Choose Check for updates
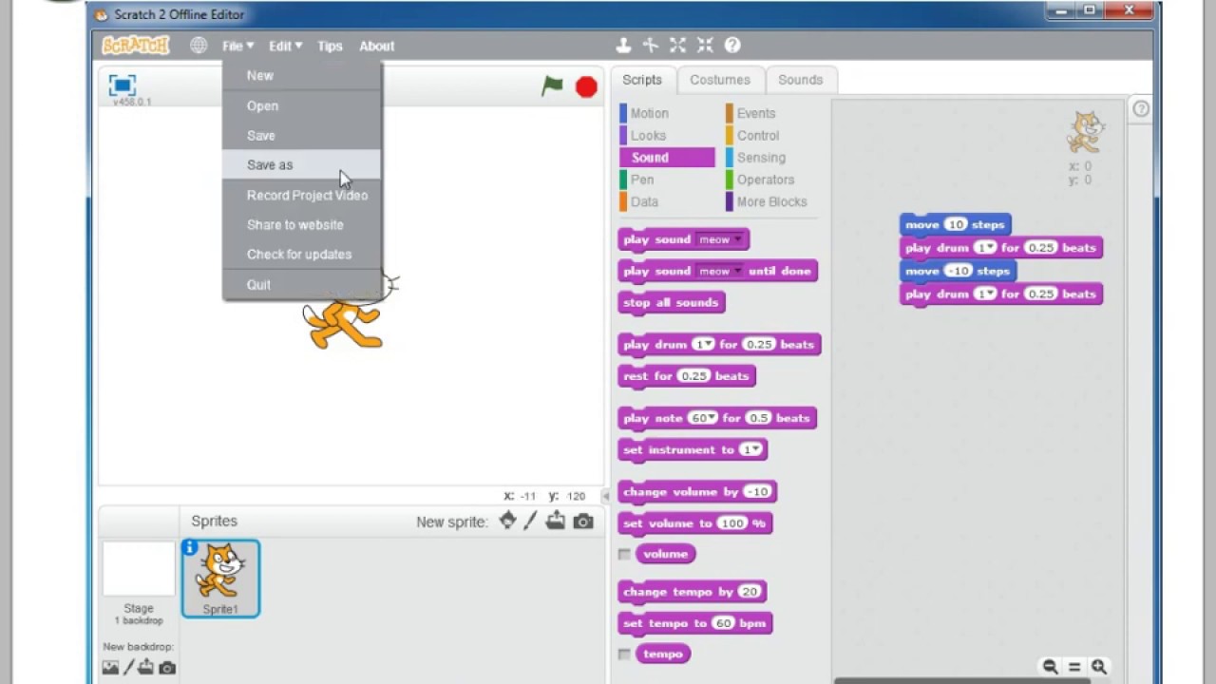Screen dimensions: 1216x684 click(x=302, y=254)
